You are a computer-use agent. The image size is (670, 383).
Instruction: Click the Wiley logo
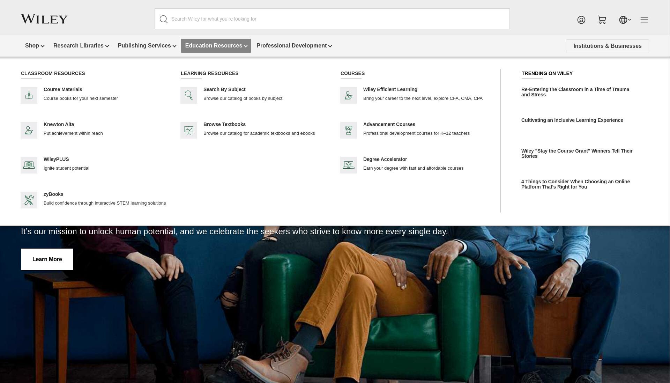[44, 19]
